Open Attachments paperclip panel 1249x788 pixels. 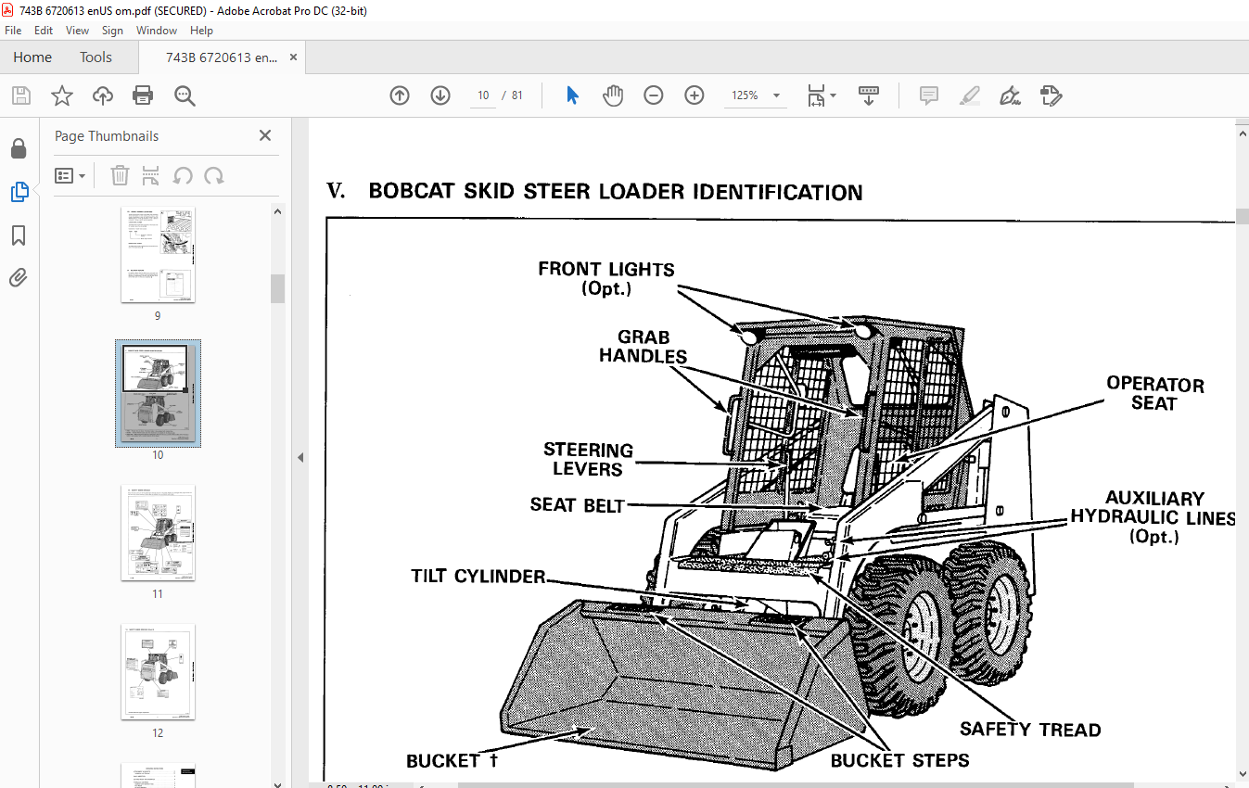coord(19,278)
